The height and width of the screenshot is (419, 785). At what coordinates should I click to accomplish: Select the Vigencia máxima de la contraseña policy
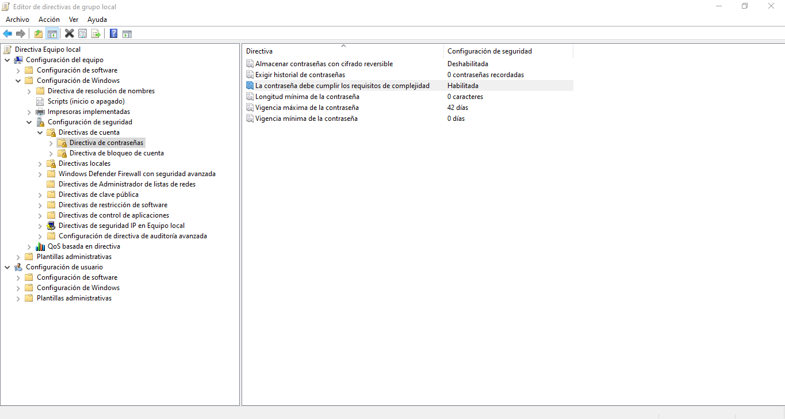(x=307, y=108)
